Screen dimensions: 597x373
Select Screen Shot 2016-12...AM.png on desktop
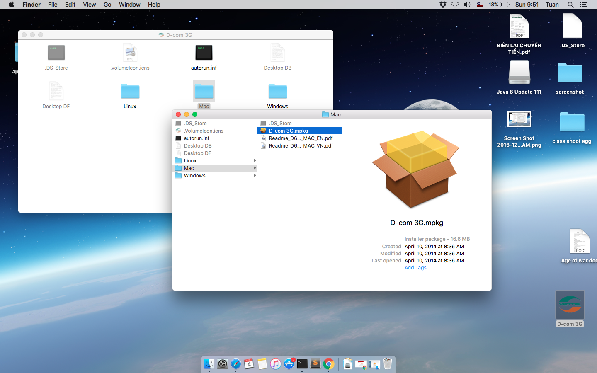click(x=519, y=119)
